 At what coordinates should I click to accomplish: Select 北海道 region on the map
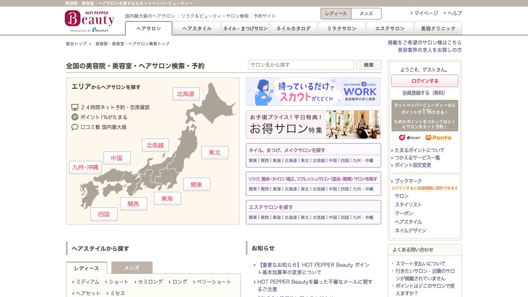tap(186, 94)
